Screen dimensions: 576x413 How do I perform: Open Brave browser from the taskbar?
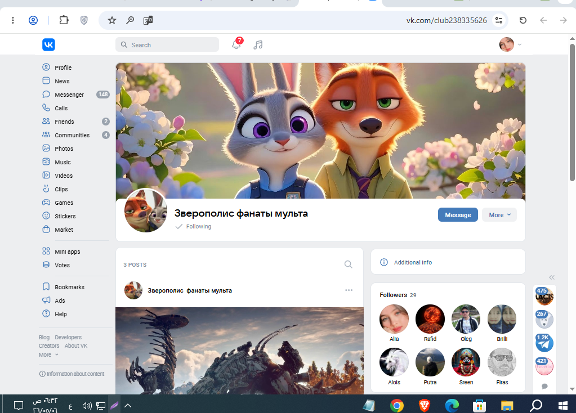(425, 405)
